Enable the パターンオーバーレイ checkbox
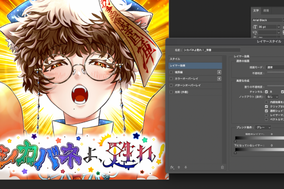 click(171, 85)
